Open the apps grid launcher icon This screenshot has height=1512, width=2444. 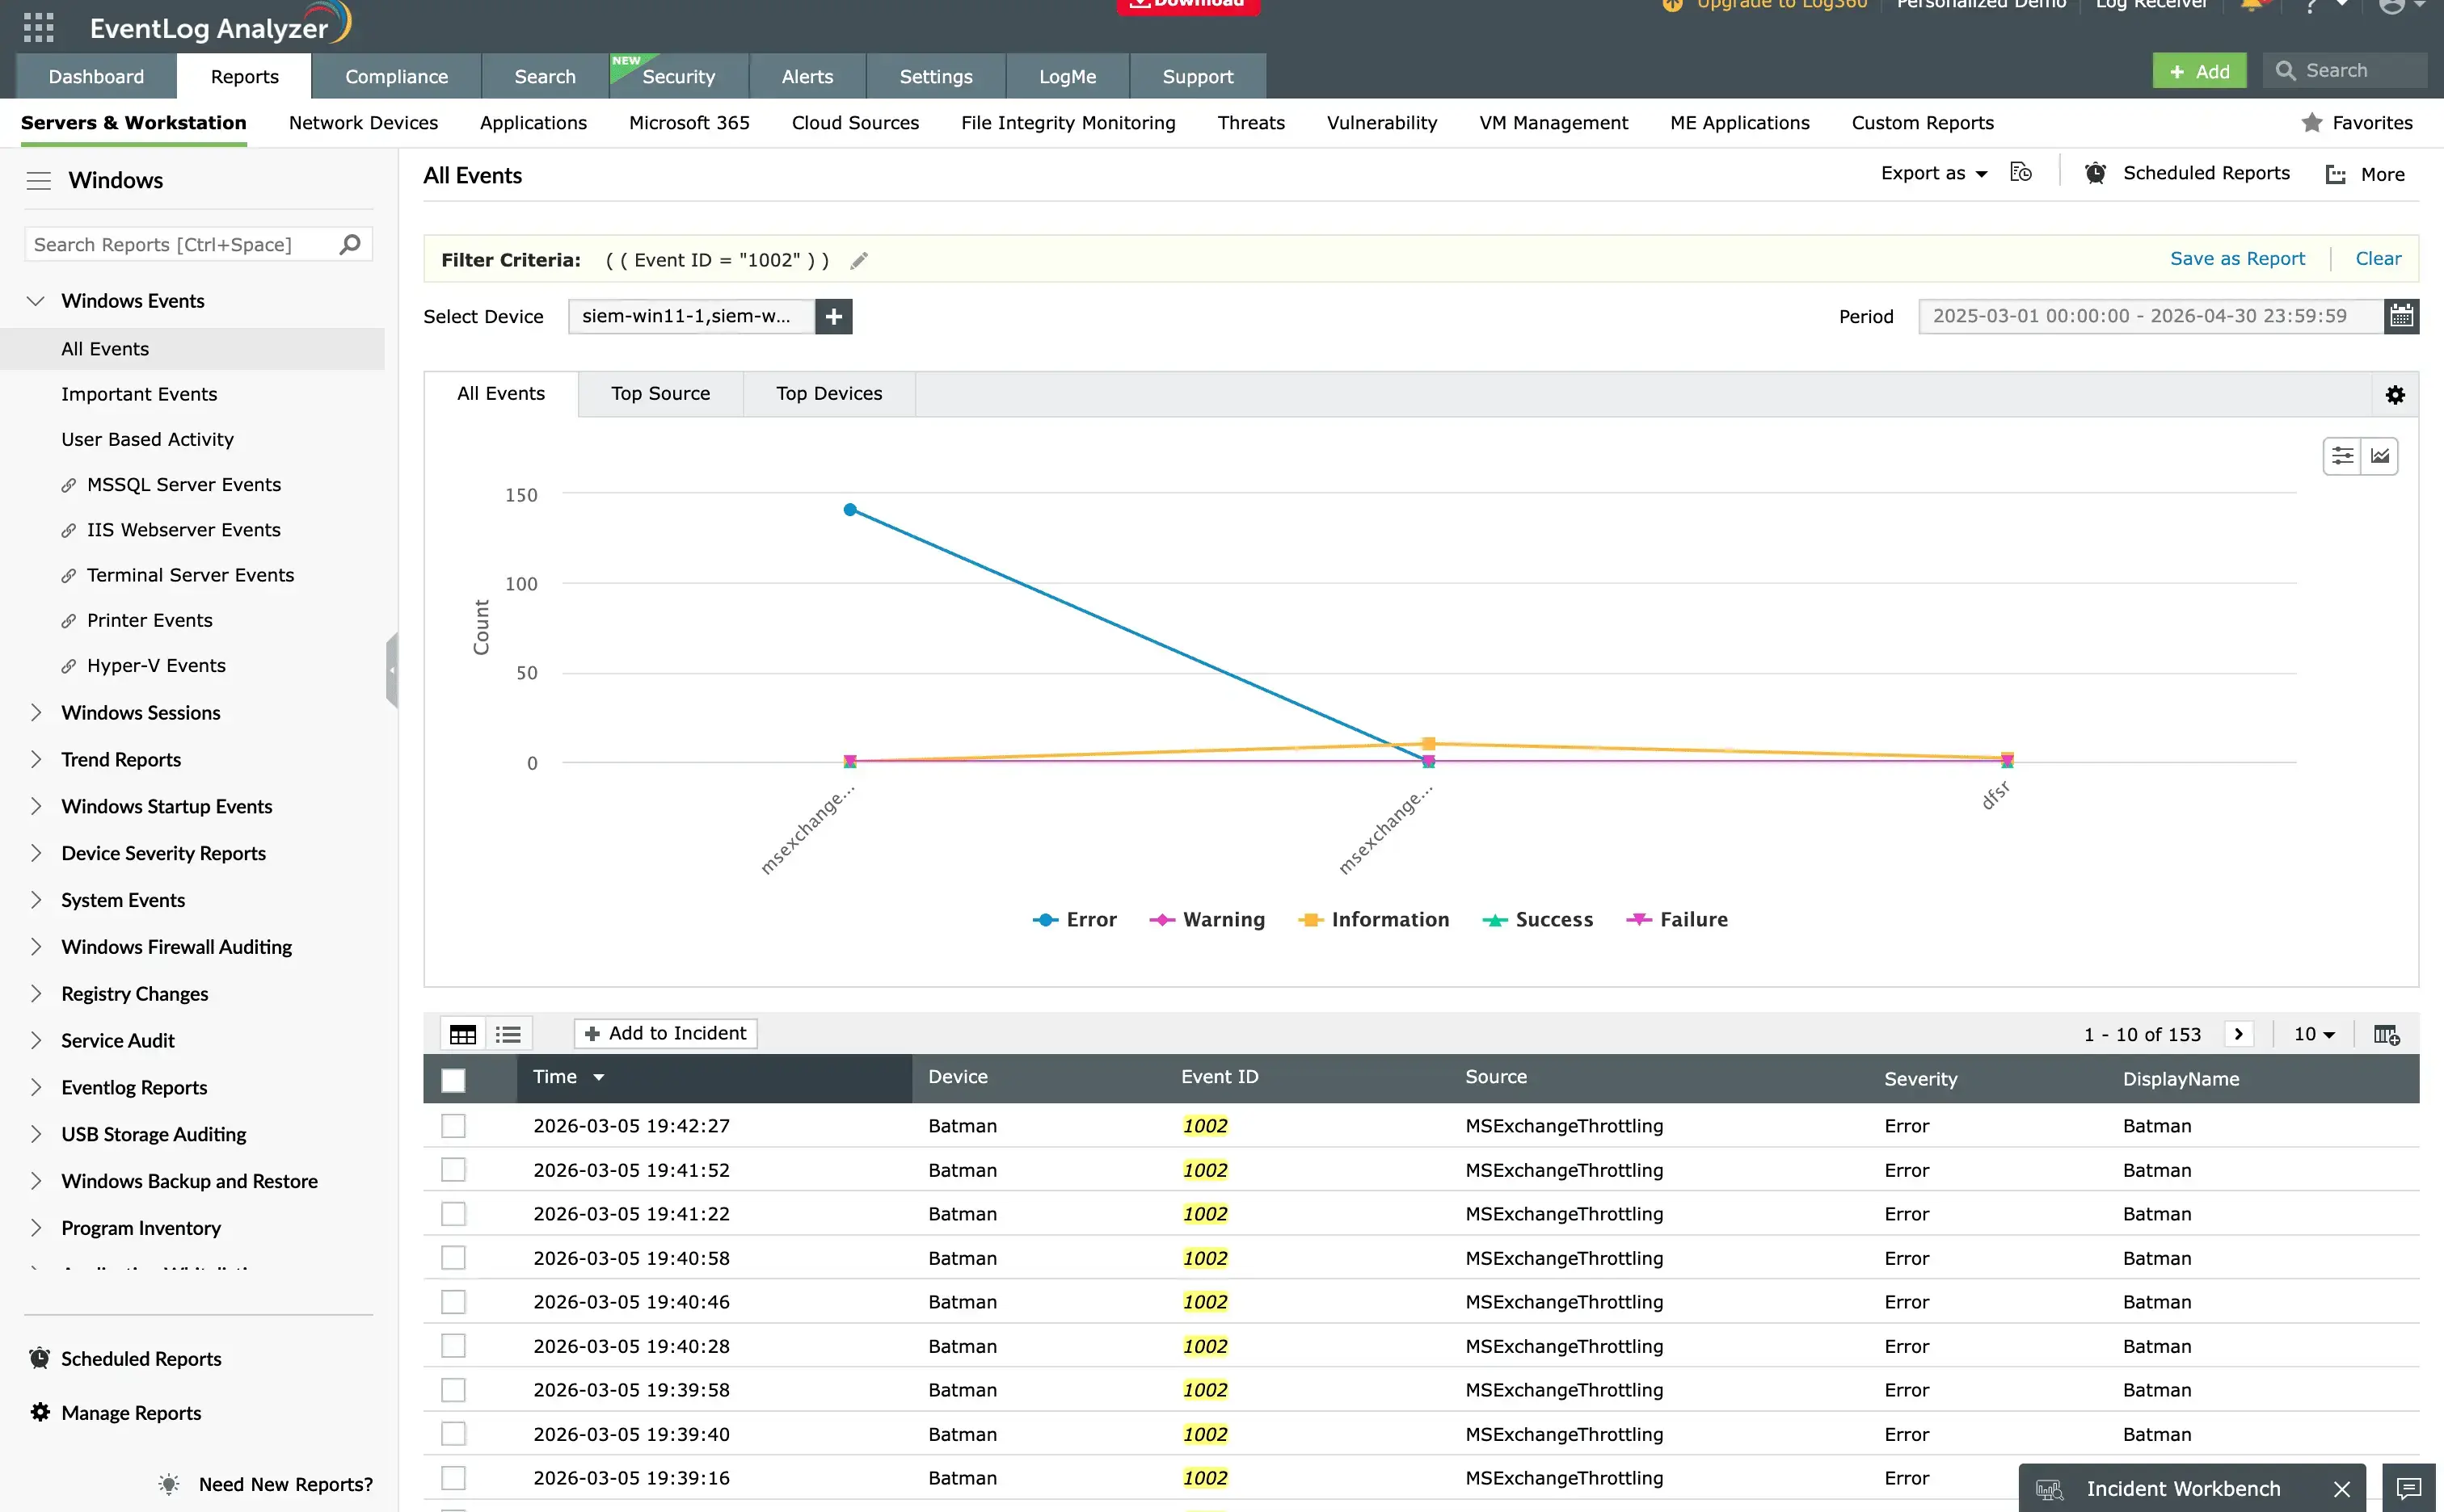click(38, 27)
